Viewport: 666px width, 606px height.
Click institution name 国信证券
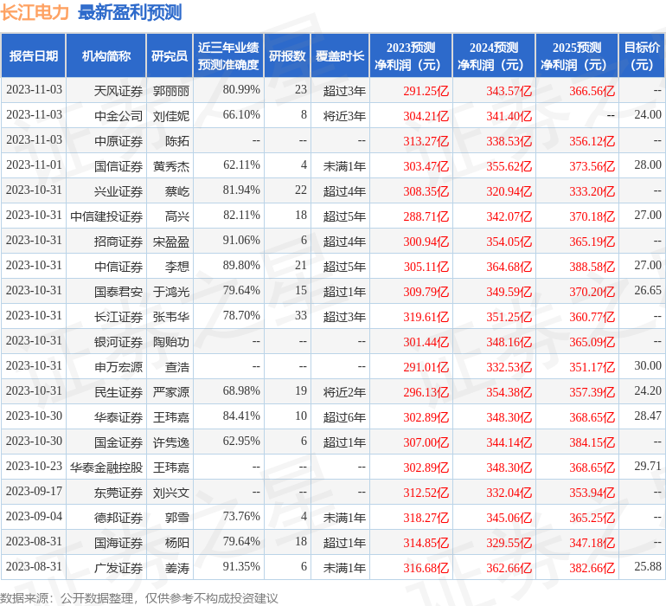pos(118,166)
